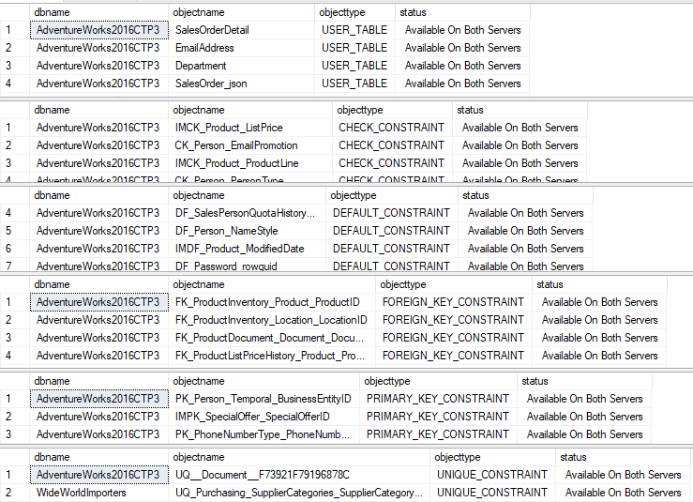The image size is (693, 502).
Task: Select the CK_Person_EmailPromotion cell
Action: click(x=250, y=145)
